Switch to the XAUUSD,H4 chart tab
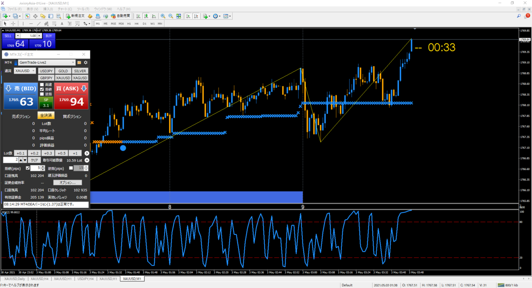 point(39,279)
